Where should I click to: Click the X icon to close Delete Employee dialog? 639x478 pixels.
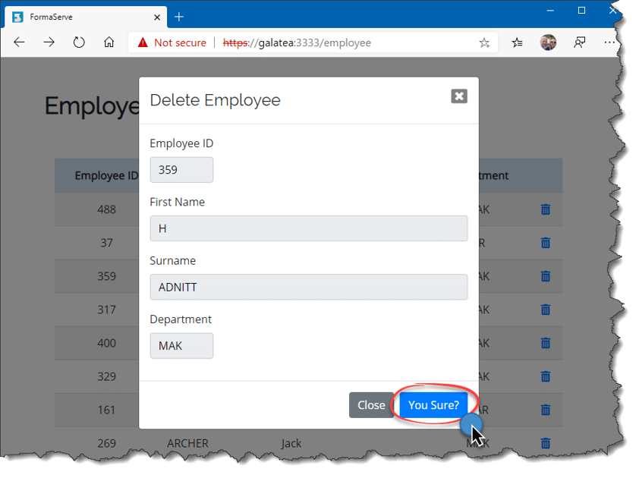tap(458, 96)
